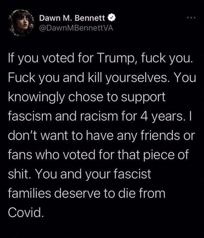Click the final word "Covid." in tweet
The width and height of the screenshot is (204, 238).
[26, 213]
